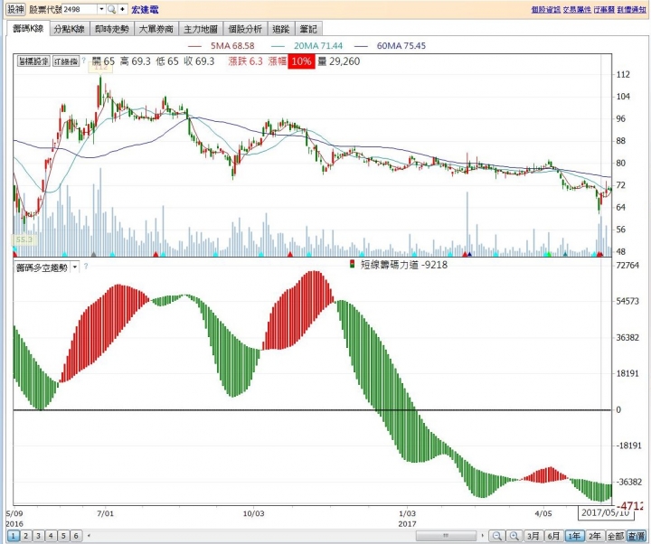Image resolution: width=651 pixels, height=544 pixels.
Task: Select page 4 button at bottom left
Action: coord(51,536)
